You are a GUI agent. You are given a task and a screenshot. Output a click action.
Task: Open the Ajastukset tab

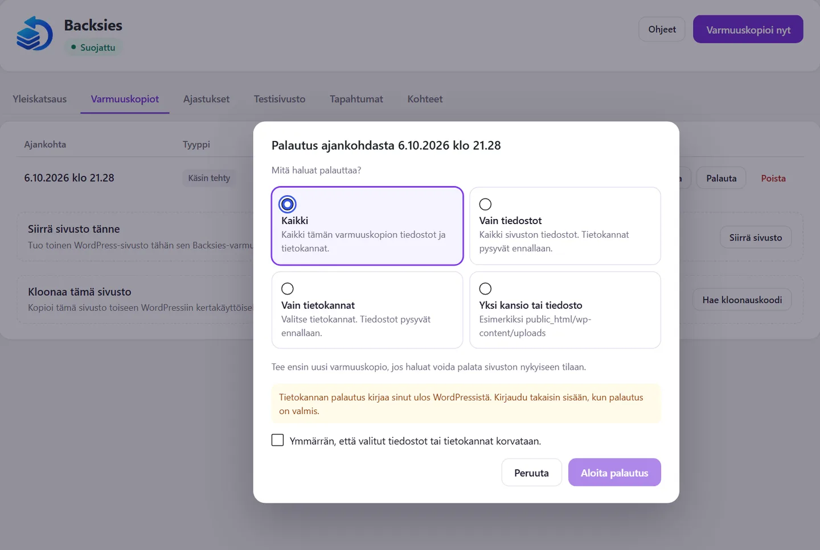(x=206, y=99)
